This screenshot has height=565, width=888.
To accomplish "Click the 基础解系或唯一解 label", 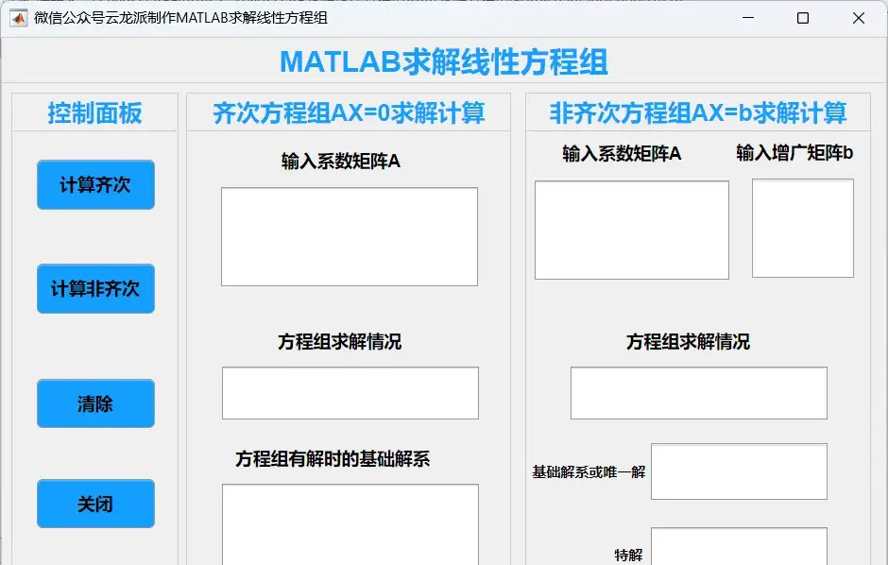I will (589, 472).
